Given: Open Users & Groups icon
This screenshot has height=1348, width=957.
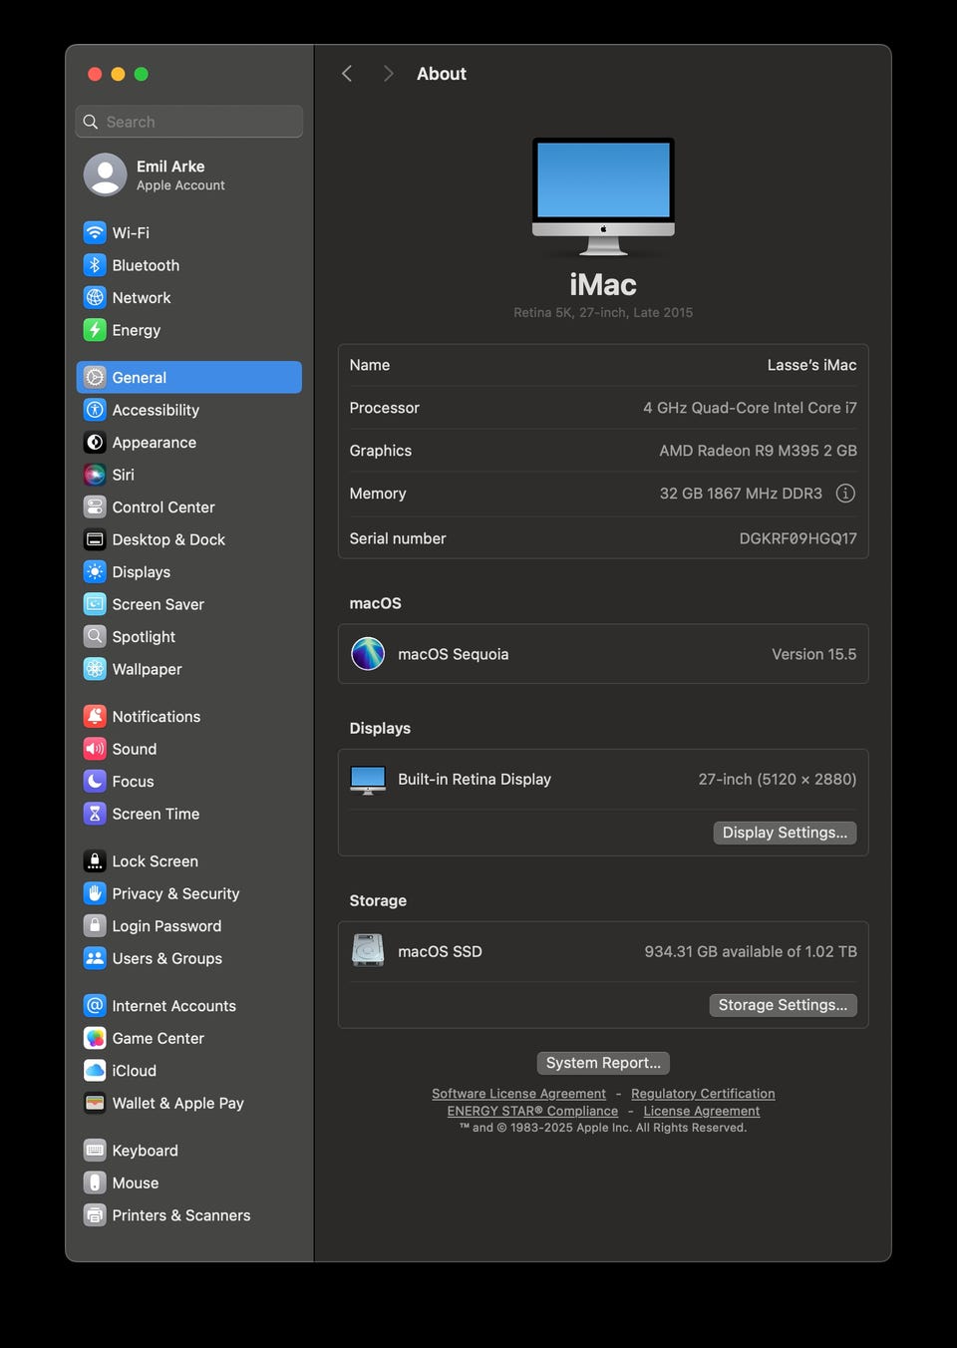Looking at the screenshot, I should tap(95, 958).
